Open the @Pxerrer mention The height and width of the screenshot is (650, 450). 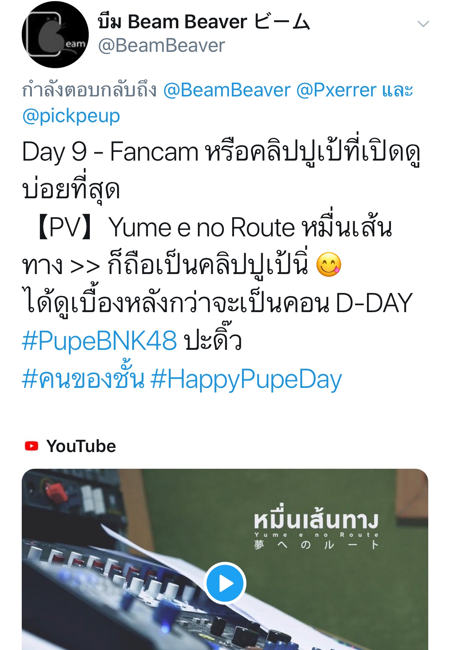coord(336,90)
